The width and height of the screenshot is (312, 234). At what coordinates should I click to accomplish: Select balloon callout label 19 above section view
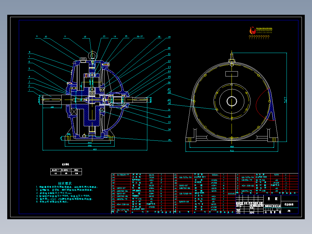point(169,37)
